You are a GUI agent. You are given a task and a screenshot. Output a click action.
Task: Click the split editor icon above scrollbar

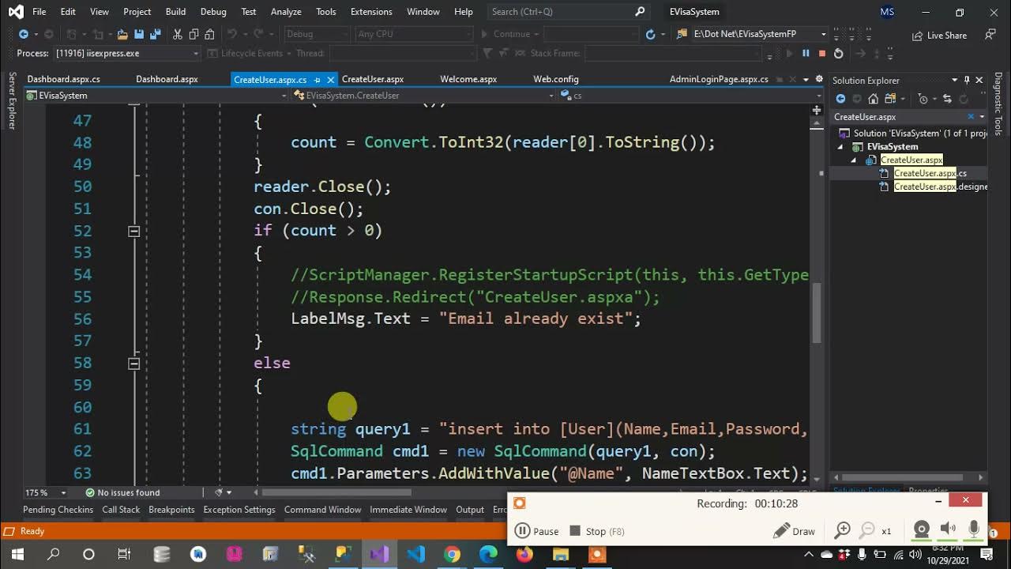click(x=817, y=111)
